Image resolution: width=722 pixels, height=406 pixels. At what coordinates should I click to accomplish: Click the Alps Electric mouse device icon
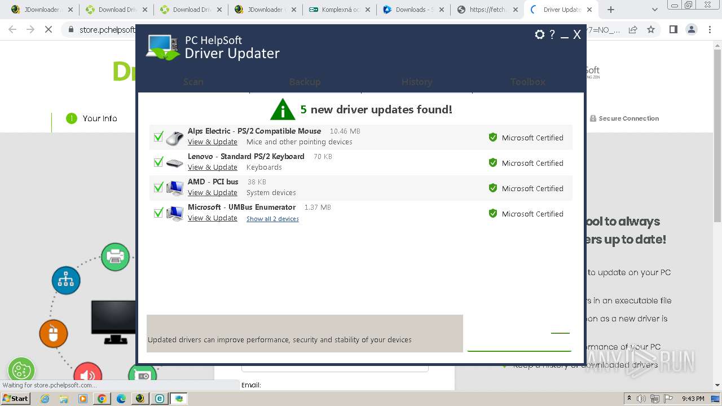pos(175,138)
